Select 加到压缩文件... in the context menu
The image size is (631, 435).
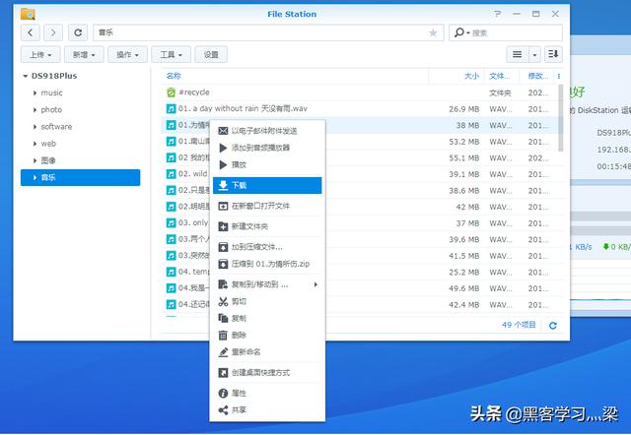click(267, 247)
